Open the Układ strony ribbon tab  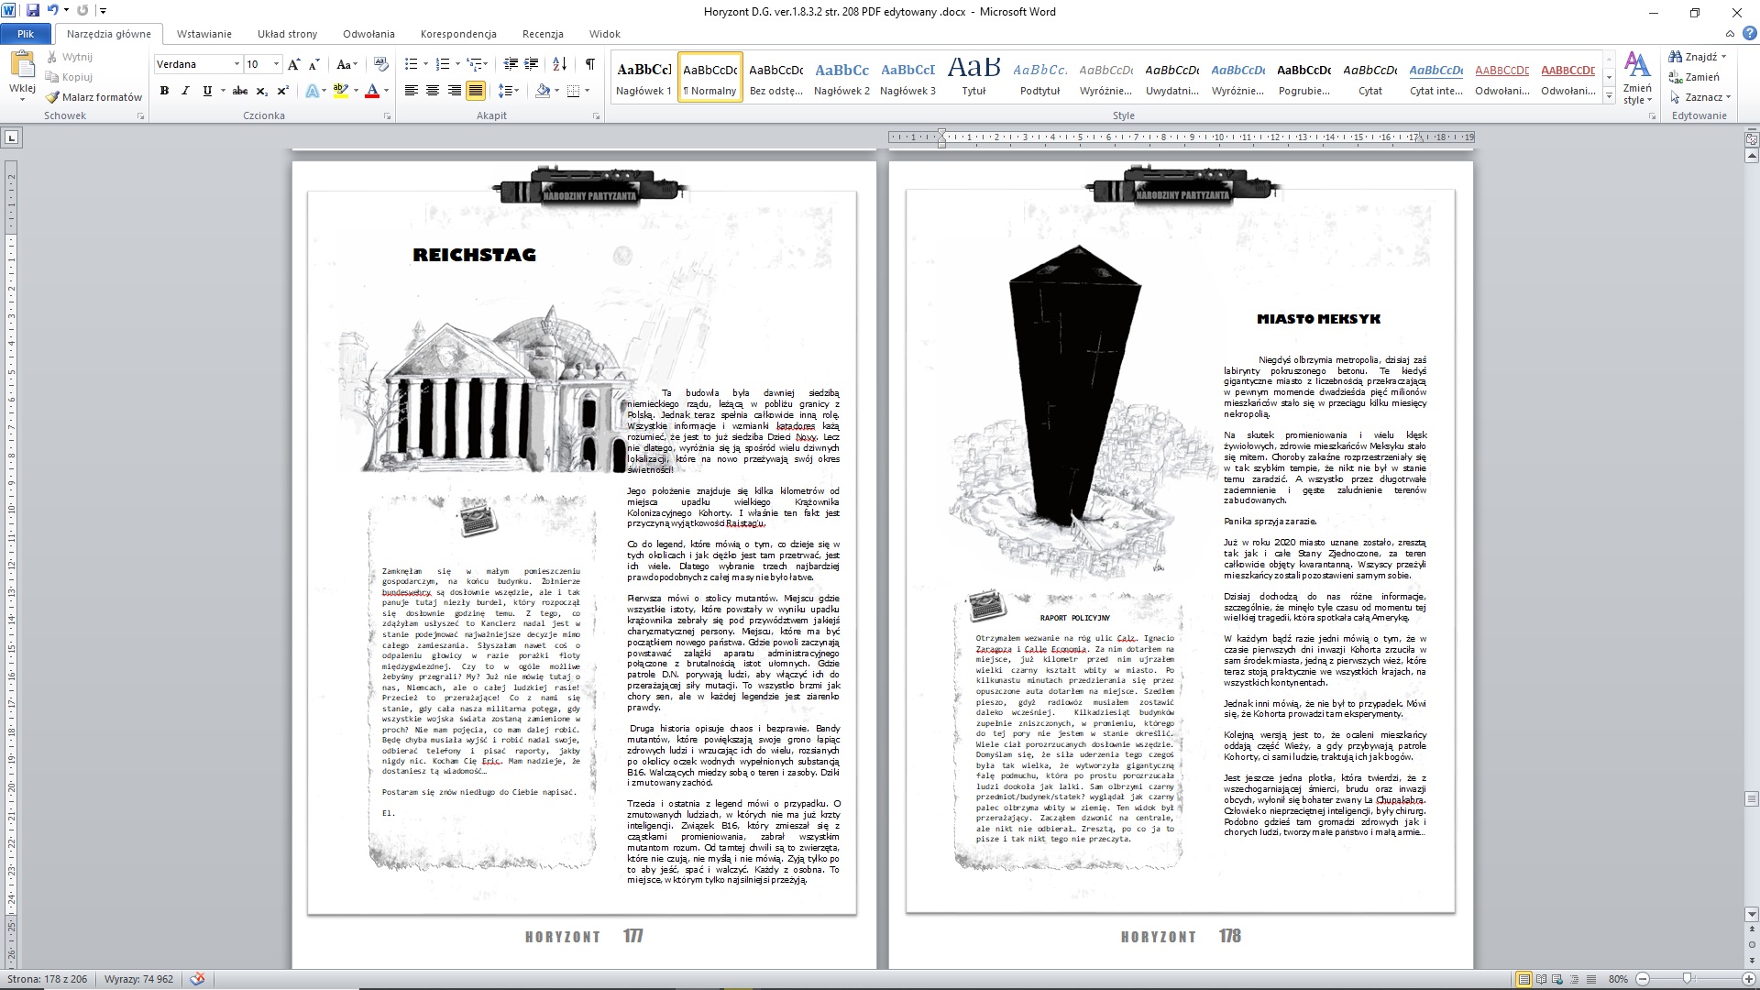(287, 34)
